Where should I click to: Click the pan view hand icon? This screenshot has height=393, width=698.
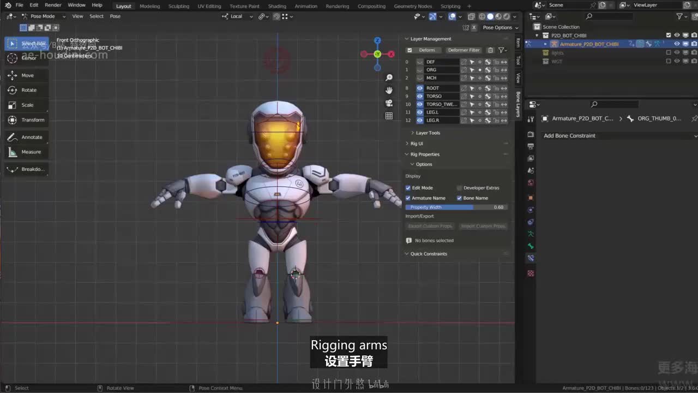click(x=389, y=90)
